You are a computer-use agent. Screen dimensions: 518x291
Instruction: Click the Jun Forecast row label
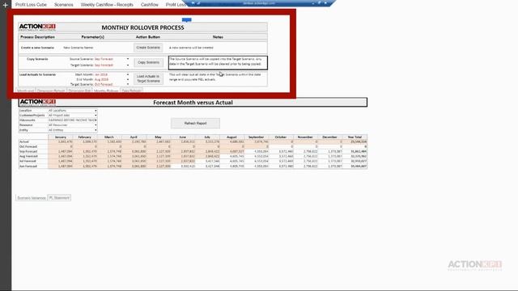(28, 167)
